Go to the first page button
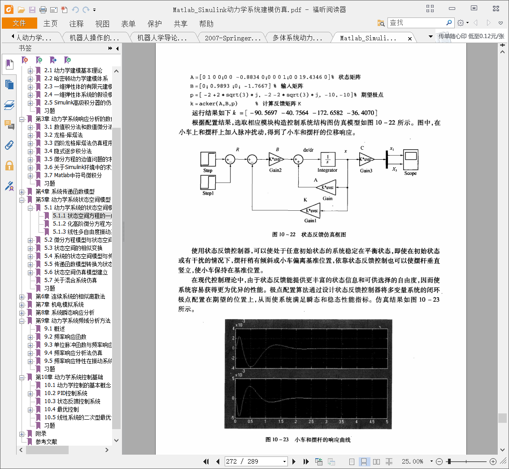 (206, 461)
